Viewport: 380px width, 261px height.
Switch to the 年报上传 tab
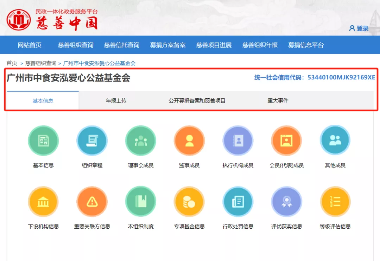pos(116,100)
